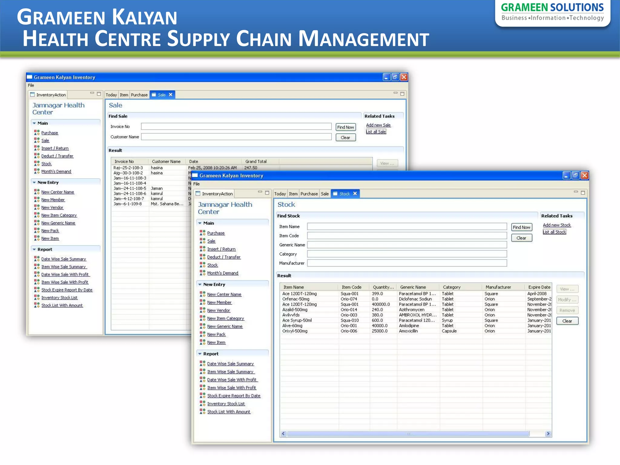Click the icon beside Purchase in the Sale window sidebar
This screenshot has width=620, height=465.
(37, 132)
